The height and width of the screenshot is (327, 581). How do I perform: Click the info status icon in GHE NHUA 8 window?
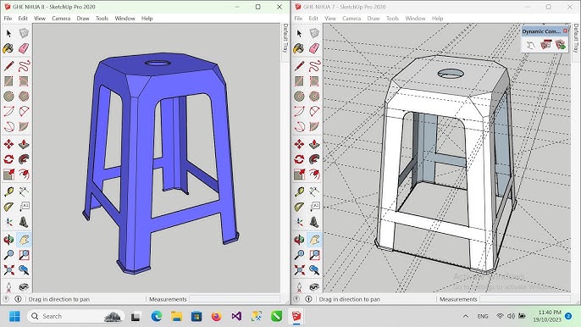(x=18, y=299)
